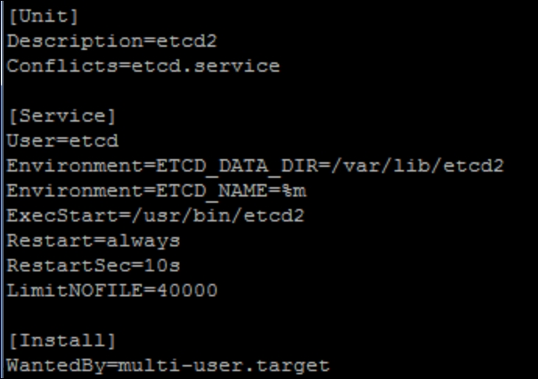Click the value 10s
538x379 pixels.
pyautogui.click(x=162, y=266)
